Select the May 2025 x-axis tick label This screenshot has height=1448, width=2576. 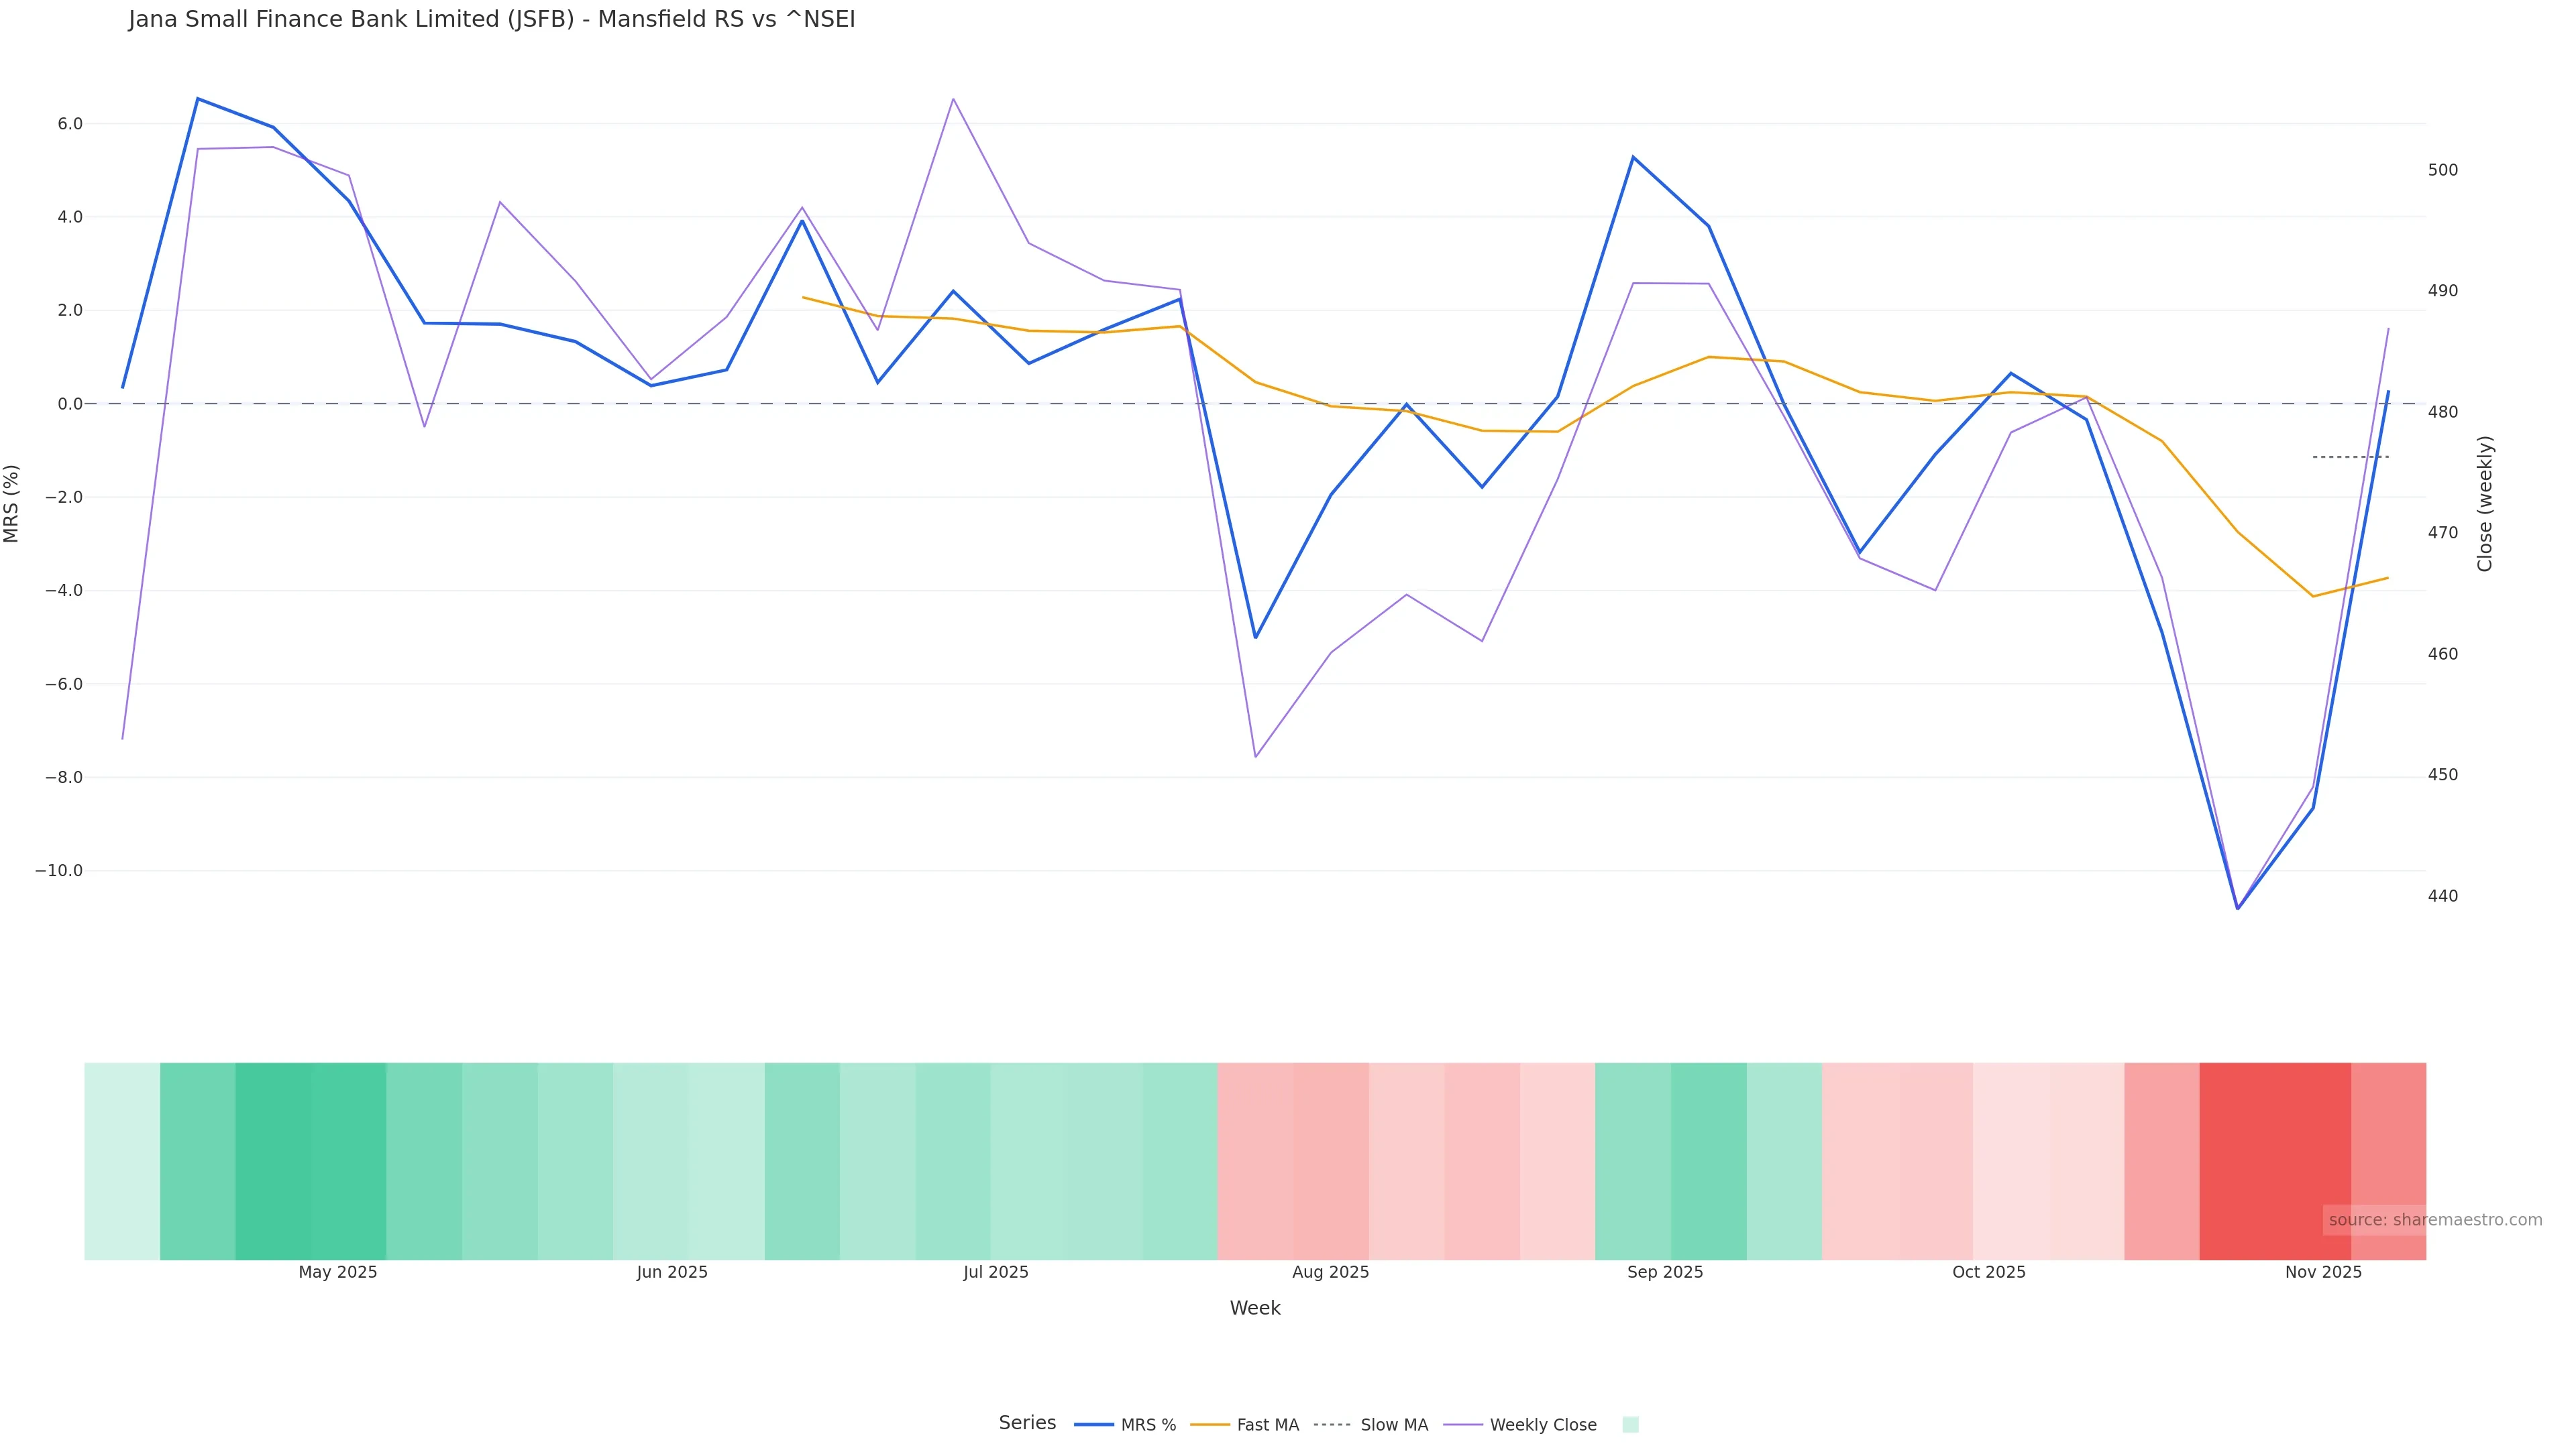pyautogui.click(x=338, y=1272)
